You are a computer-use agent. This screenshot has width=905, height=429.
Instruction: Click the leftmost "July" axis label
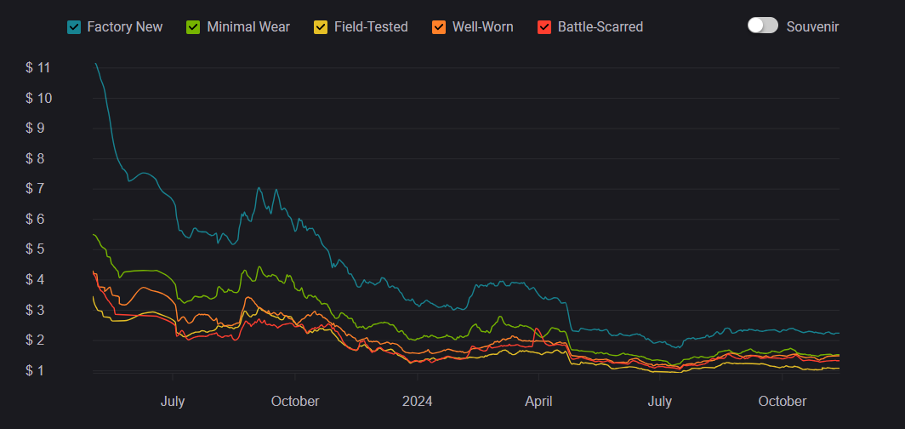coord(173,401)
